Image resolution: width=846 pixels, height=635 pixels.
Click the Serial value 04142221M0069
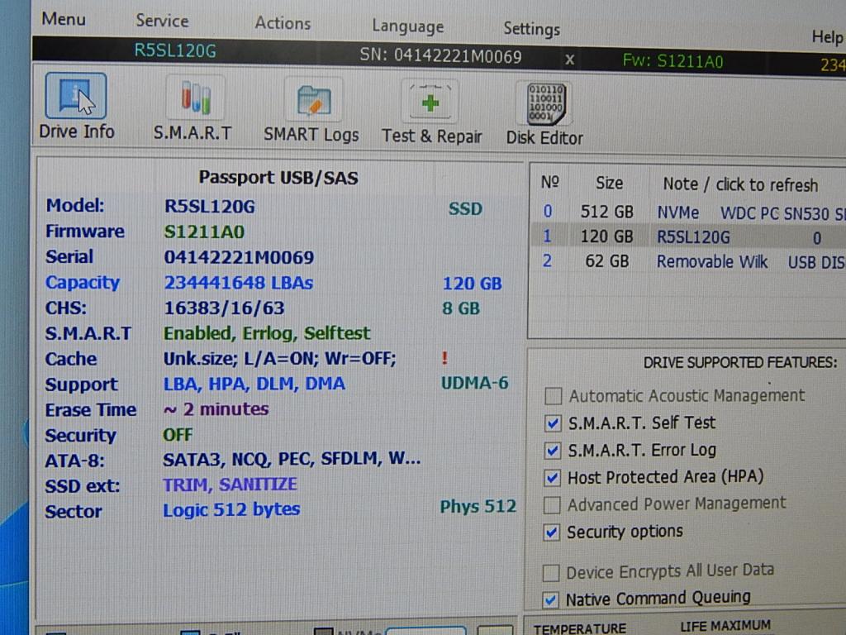239,257
